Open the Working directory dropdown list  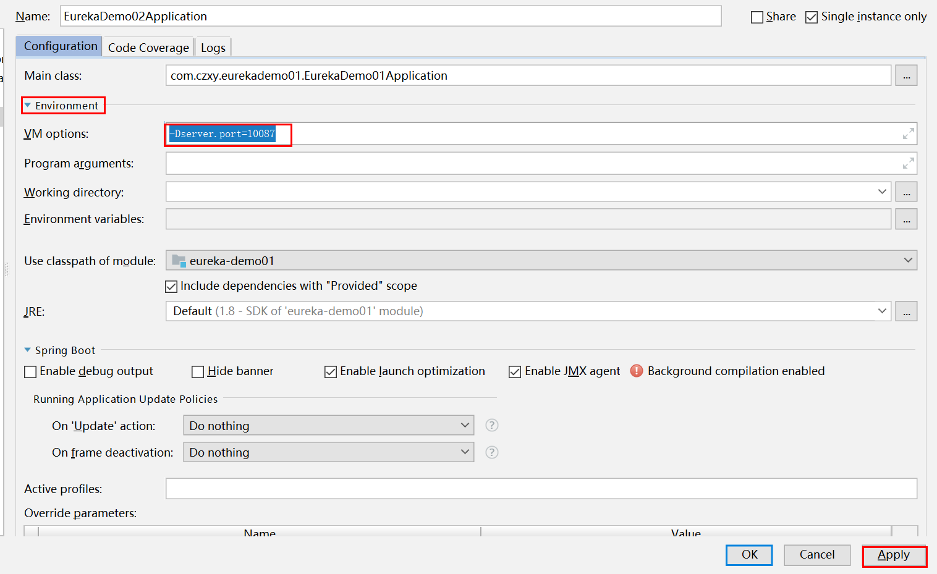click(882, 192)
